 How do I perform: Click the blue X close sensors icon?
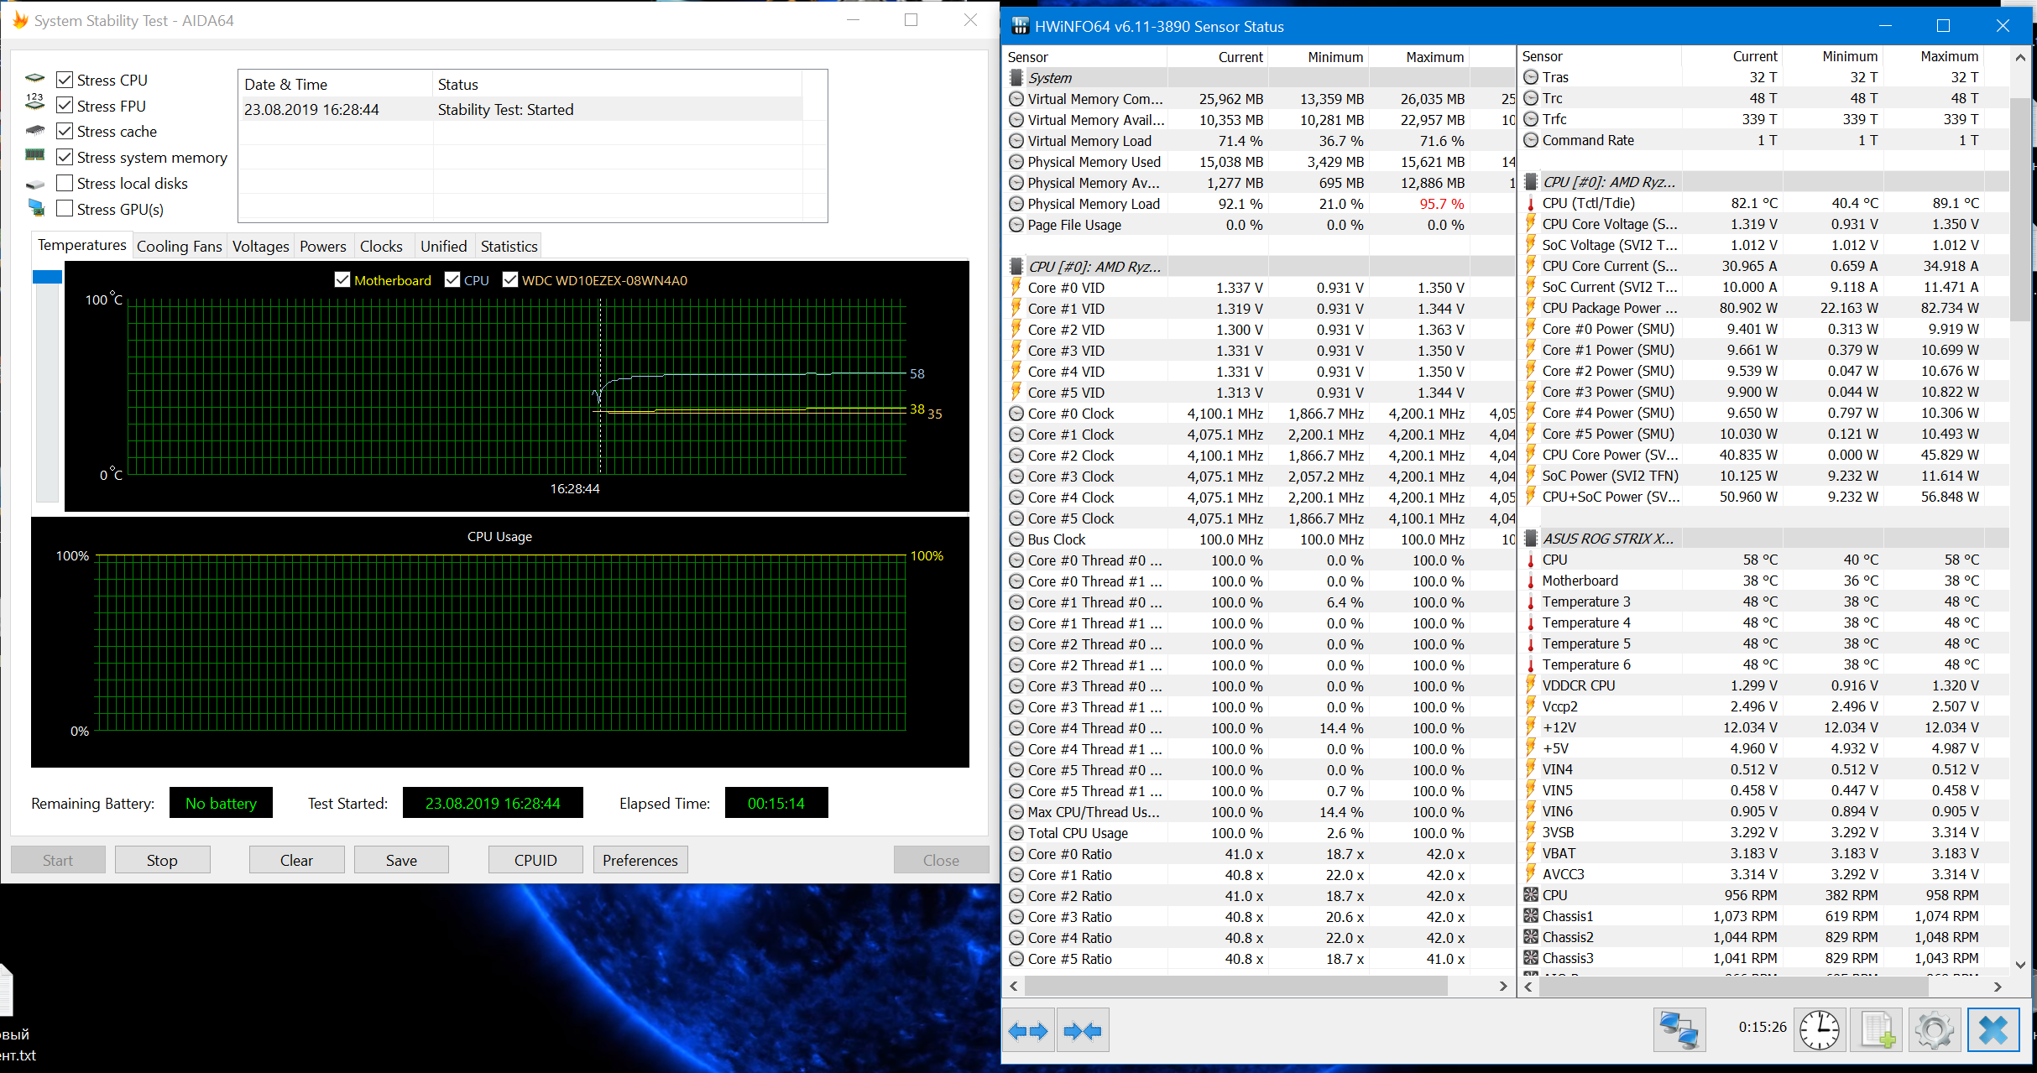click(x=1993, y=1030)
